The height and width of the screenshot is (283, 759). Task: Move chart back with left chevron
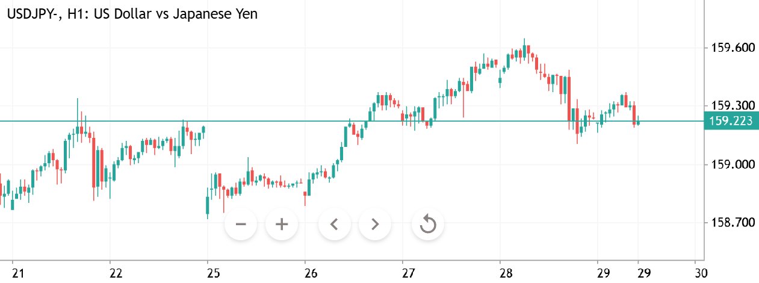click(335, 225)
